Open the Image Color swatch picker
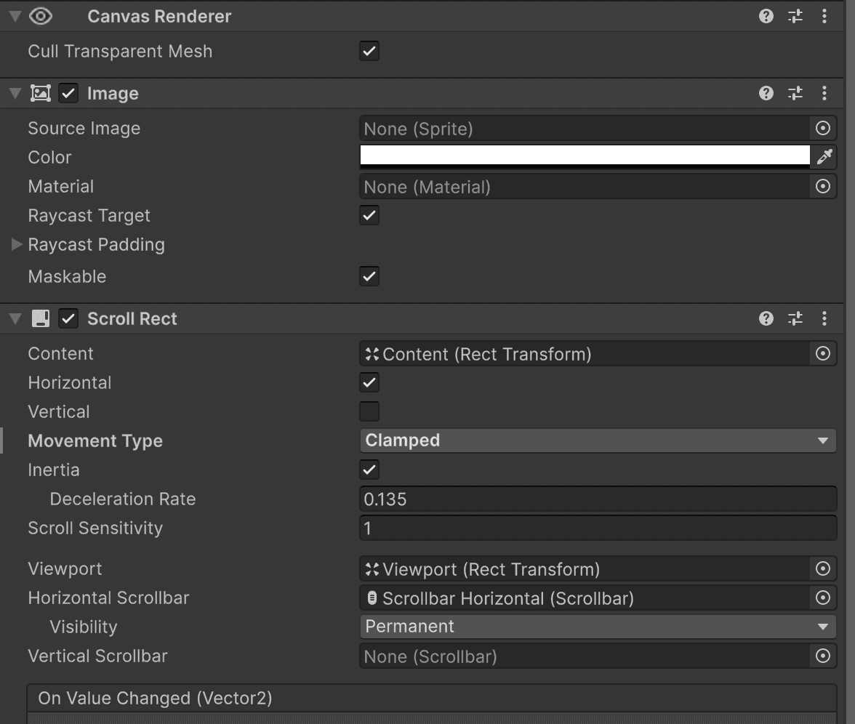This screenshot has height=724, width=855. pos(585,156)
